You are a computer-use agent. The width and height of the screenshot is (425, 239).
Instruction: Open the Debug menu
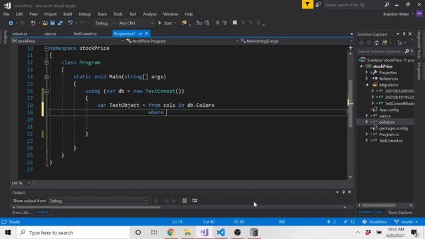coord(84,14)
